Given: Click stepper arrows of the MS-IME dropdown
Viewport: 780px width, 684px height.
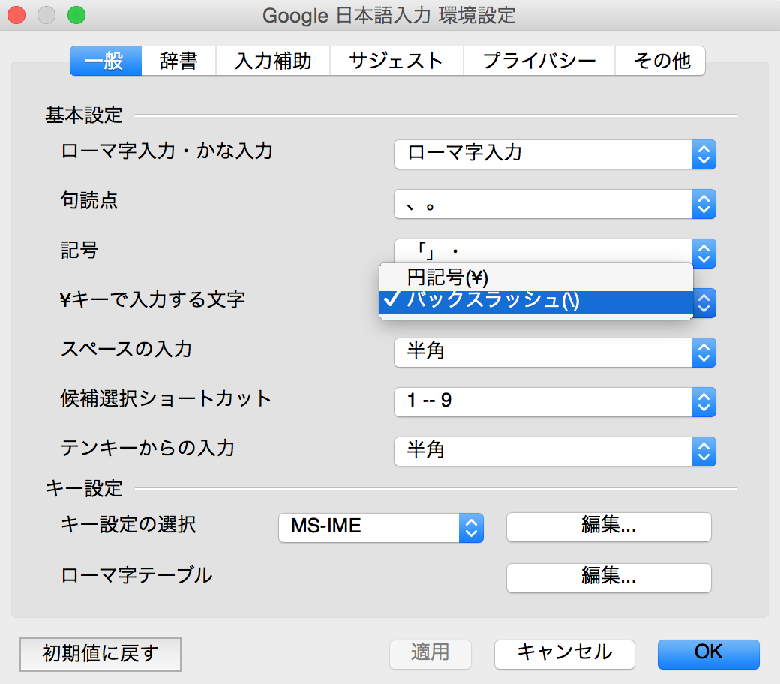Looking at the screenshot, I should click(x=471, y=527).
